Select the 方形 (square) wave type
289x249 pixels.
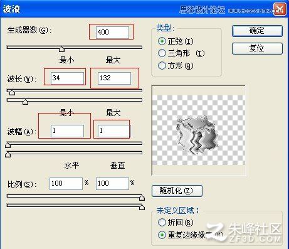click(162, 66)
